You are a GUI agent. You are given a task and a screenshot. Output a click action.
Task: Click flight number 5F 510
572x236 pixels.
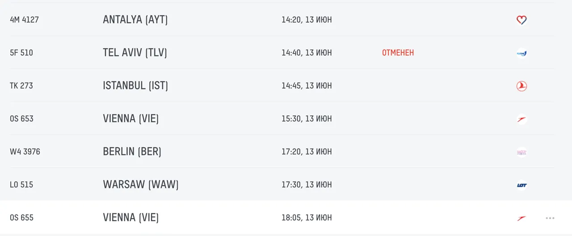click(21, 53)
